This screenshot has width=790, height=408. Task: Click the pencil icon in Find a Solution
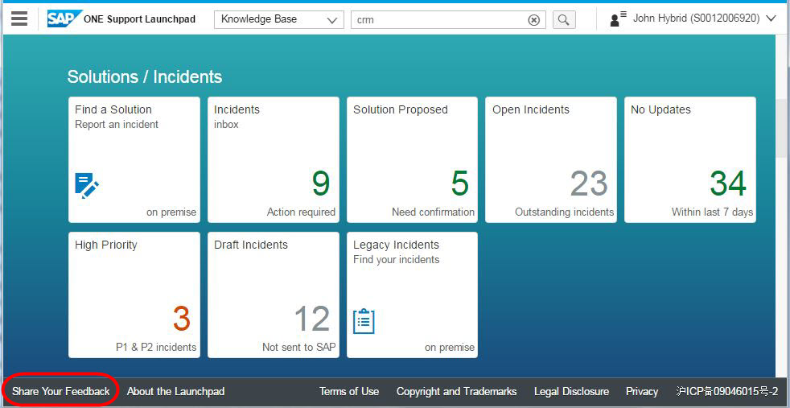pos(86,185)
